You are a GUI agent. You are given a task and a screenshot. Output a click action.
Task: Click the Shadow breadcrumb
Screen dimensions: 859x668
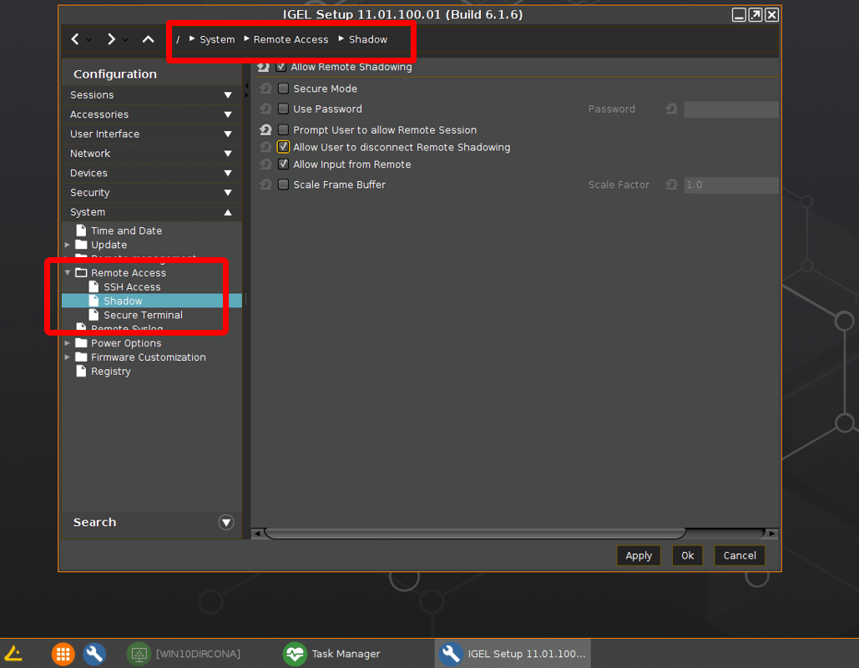[x=368, y=39]
